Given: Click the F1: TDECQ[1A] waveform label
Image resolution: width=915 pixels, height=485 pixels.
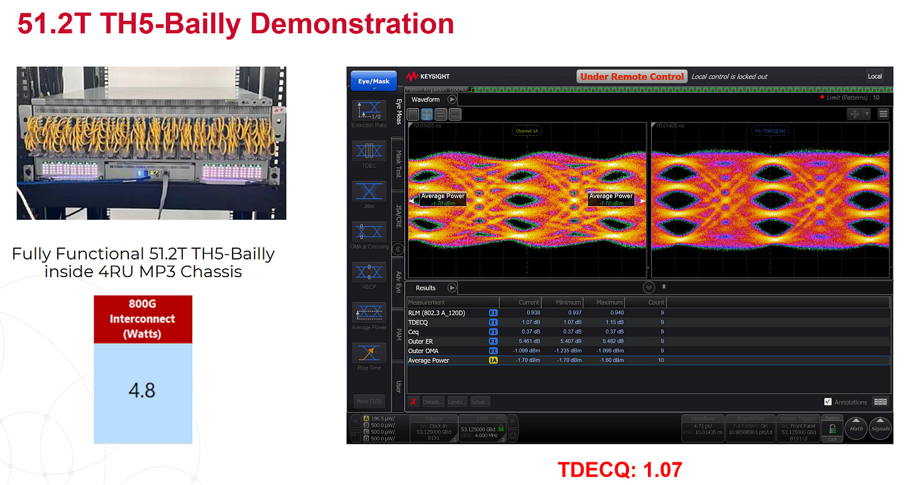Looking at the screenshot, I should point(771,131).
